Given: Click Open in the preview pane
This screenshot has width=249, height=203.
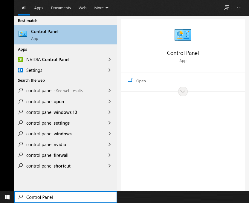Looking at the screenshot, I should [141, 81].
